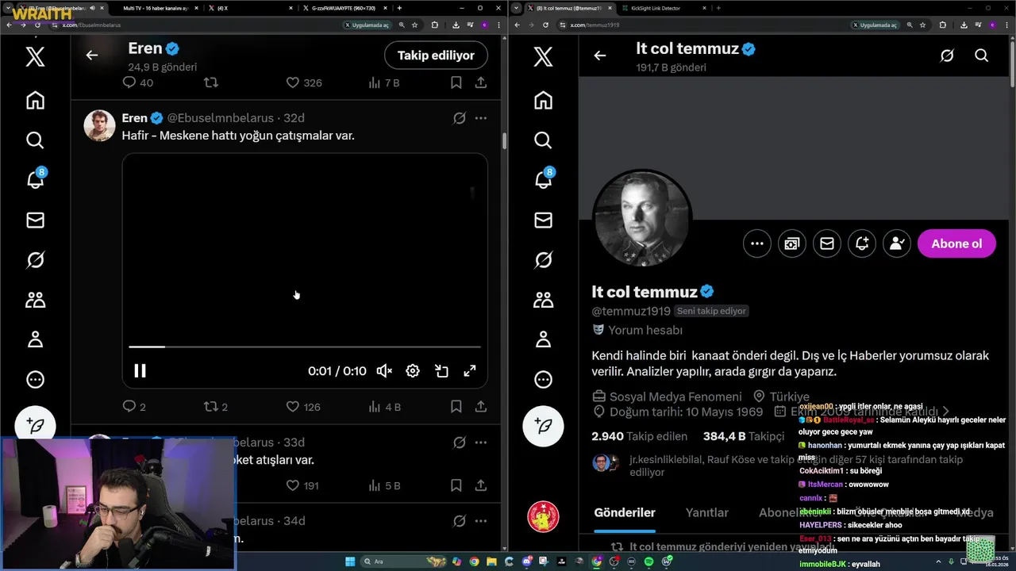The image size is (1016, 571).
Task: Open Windows Start menu
Action: click(x=349, y=561)
